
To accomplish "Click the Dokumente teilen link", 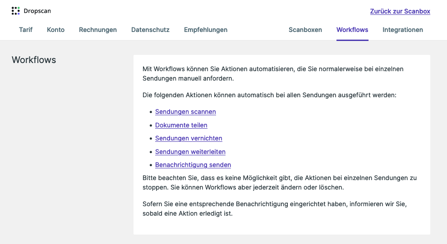I will (x=181, y=125).
